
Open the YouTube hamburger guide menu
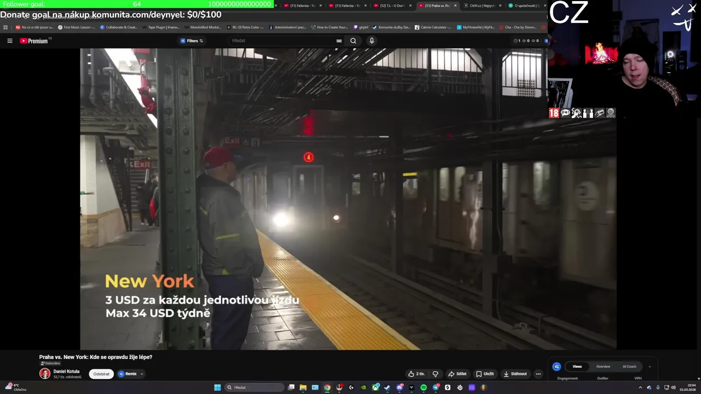(10, 40)
